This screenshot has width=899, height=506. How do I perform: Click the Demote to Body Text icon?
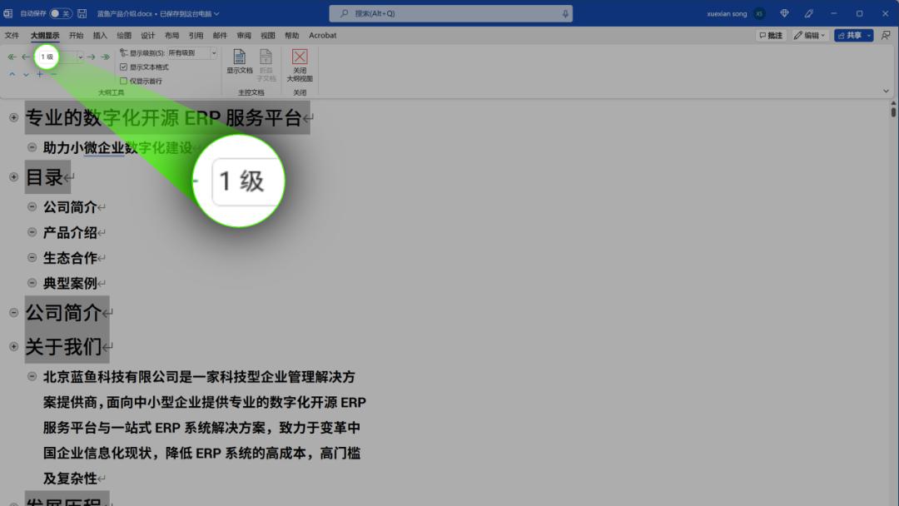[104, 57]
